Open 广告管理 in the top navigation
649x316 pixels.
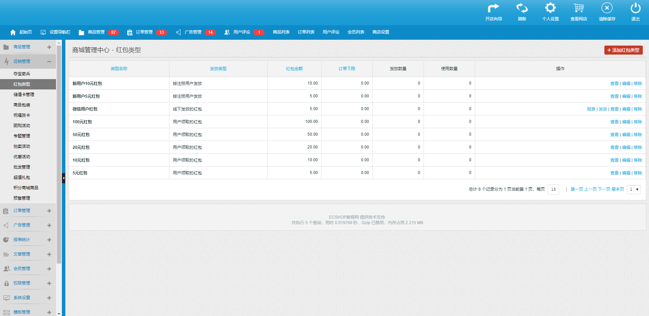click(193, 32)
